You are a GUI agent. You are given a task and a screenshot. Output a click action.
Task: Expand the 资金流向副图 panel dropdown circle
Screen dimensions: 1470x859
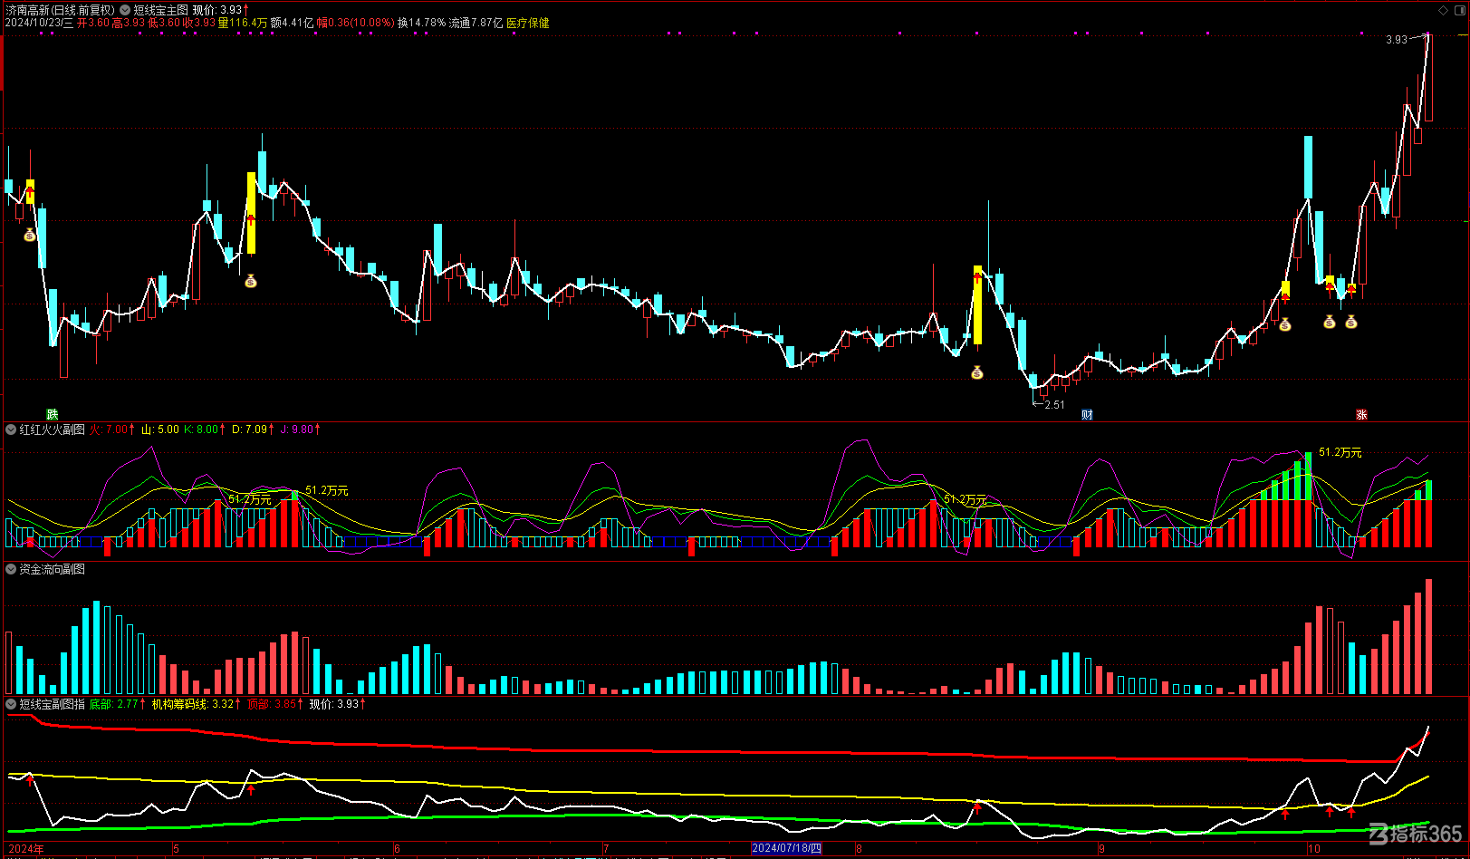point(11,569)
